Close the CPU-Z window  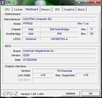[95, 2]
